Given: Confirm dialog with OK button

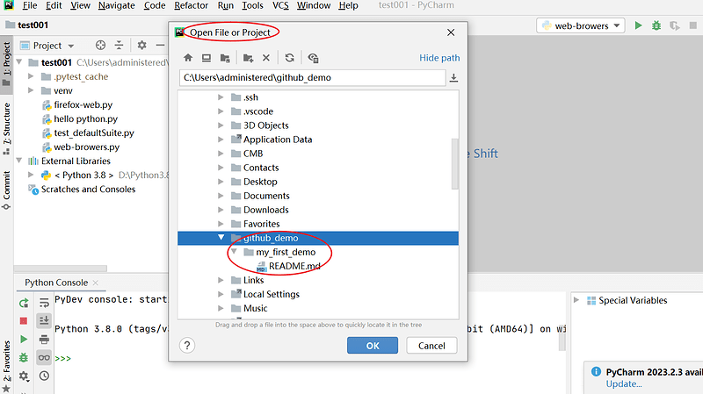Looking at the screenshot, I should (x=373, y=346).
